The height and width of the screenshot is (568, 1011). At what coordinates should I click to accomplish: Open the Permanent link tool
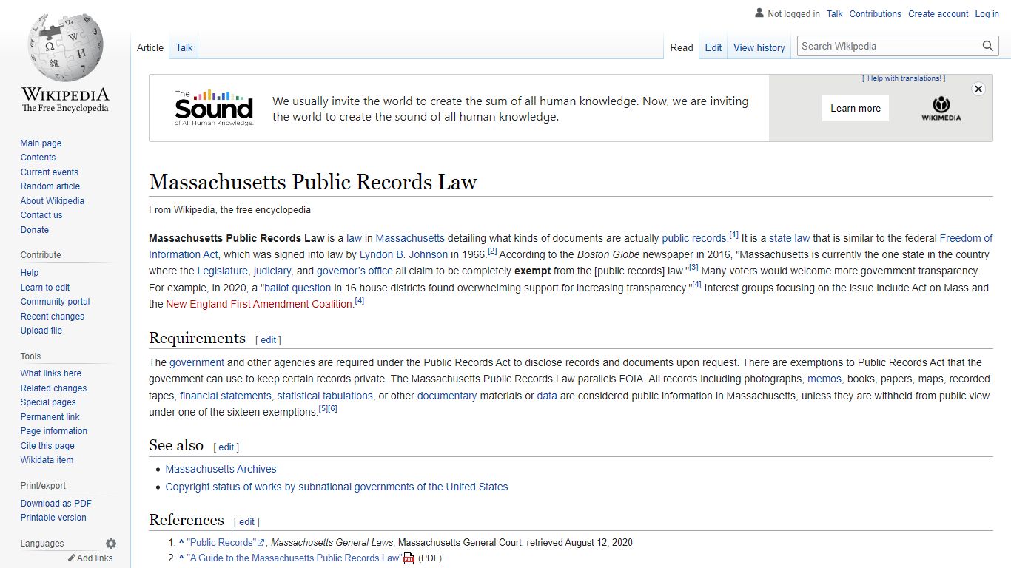point(50,417)
